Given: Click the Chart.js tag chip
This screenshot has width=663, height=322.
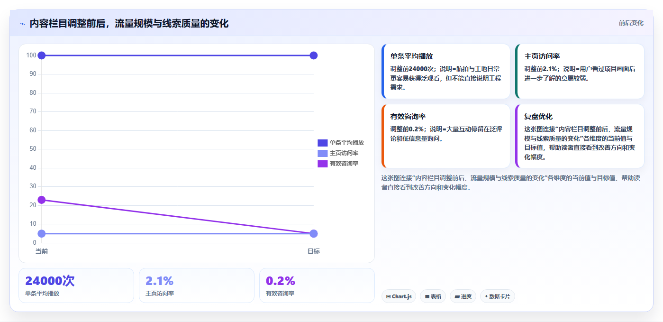Looking at the screenshot, I should tap(399, 296).
